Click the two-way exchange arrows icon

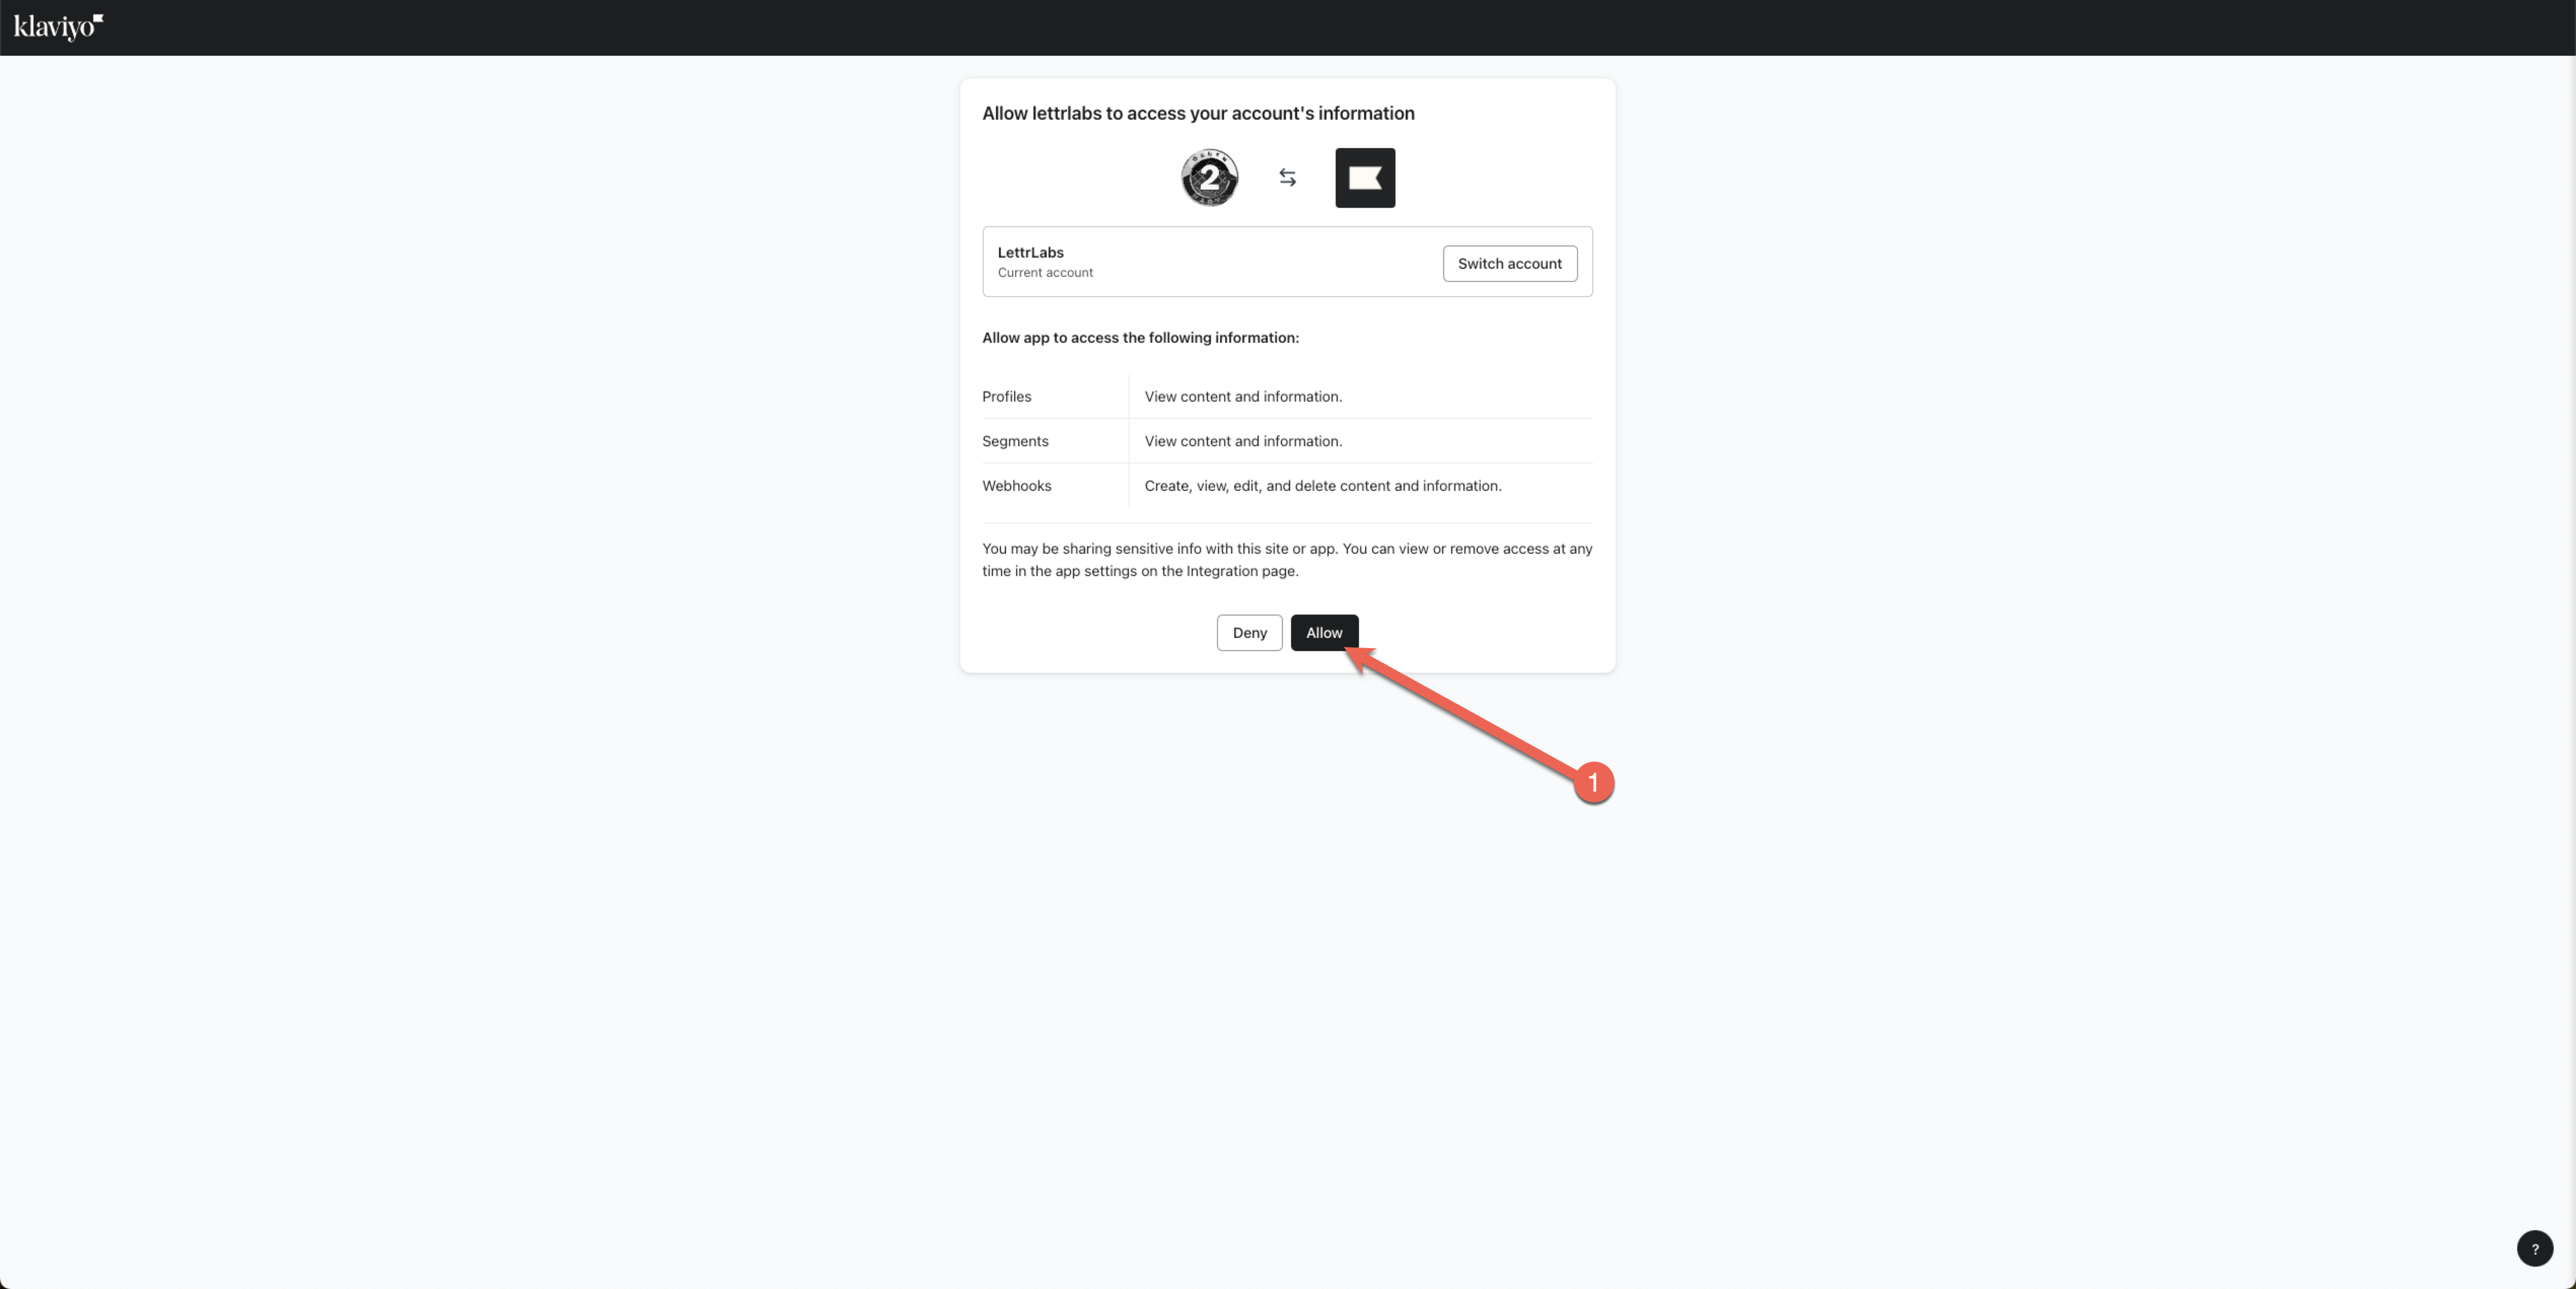(x=1287, y=178)
